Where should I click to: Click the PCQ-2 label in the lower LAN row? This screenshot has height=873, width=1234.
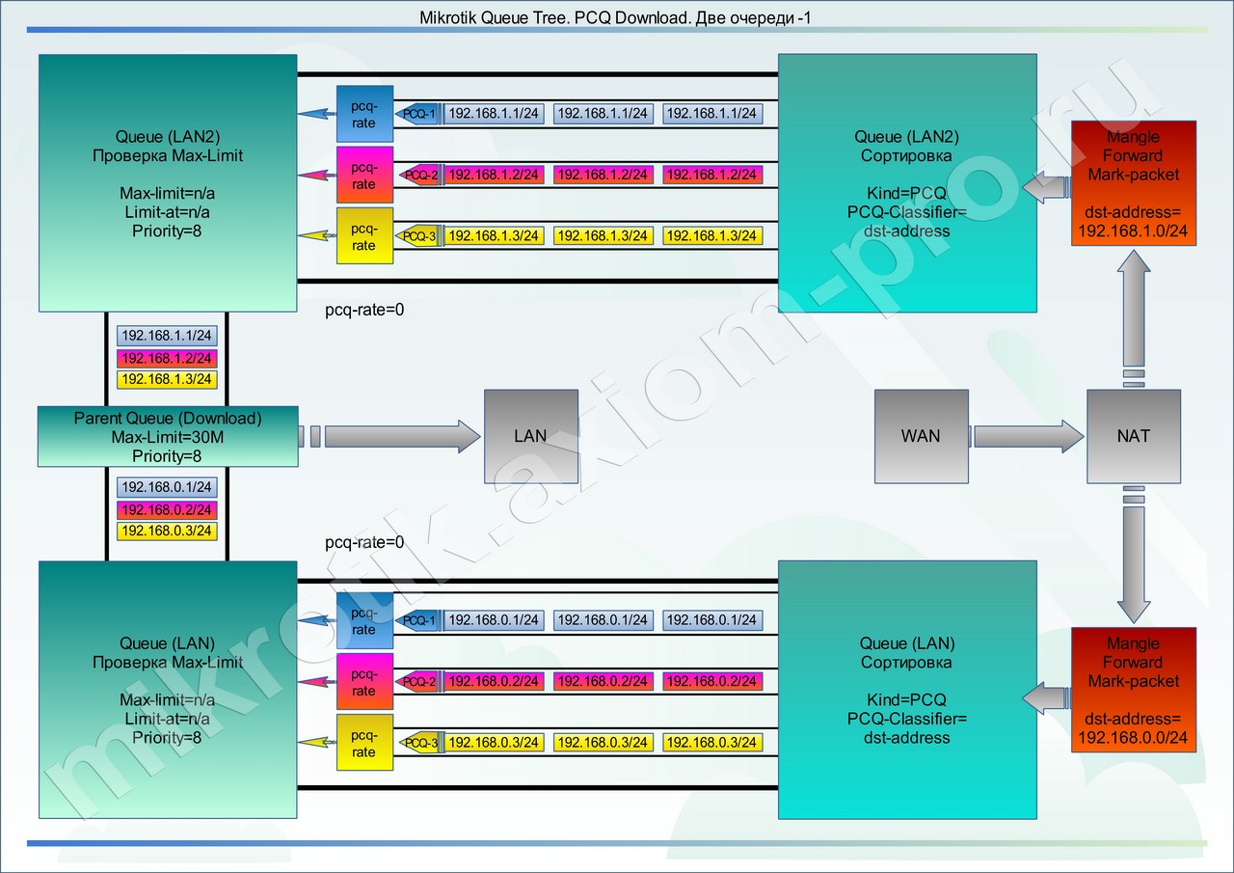[419, 681]
